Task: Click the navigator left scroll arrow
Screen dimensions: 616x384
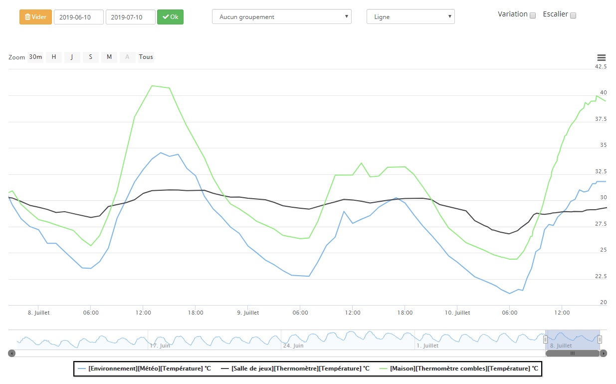Action: pyautogui.click(x=12, y=353)
